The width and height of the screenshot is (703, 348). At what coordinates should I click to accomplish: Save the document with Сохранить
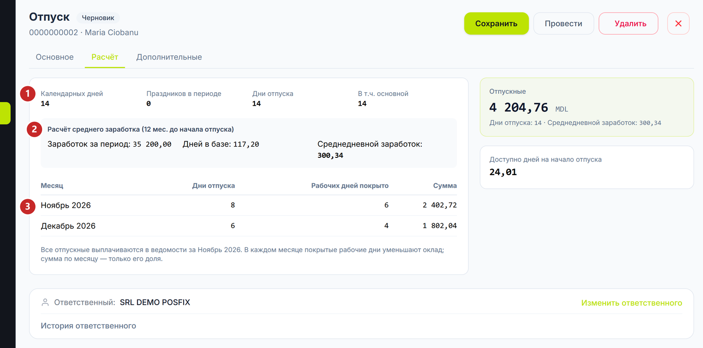click(x=496, y=23)
